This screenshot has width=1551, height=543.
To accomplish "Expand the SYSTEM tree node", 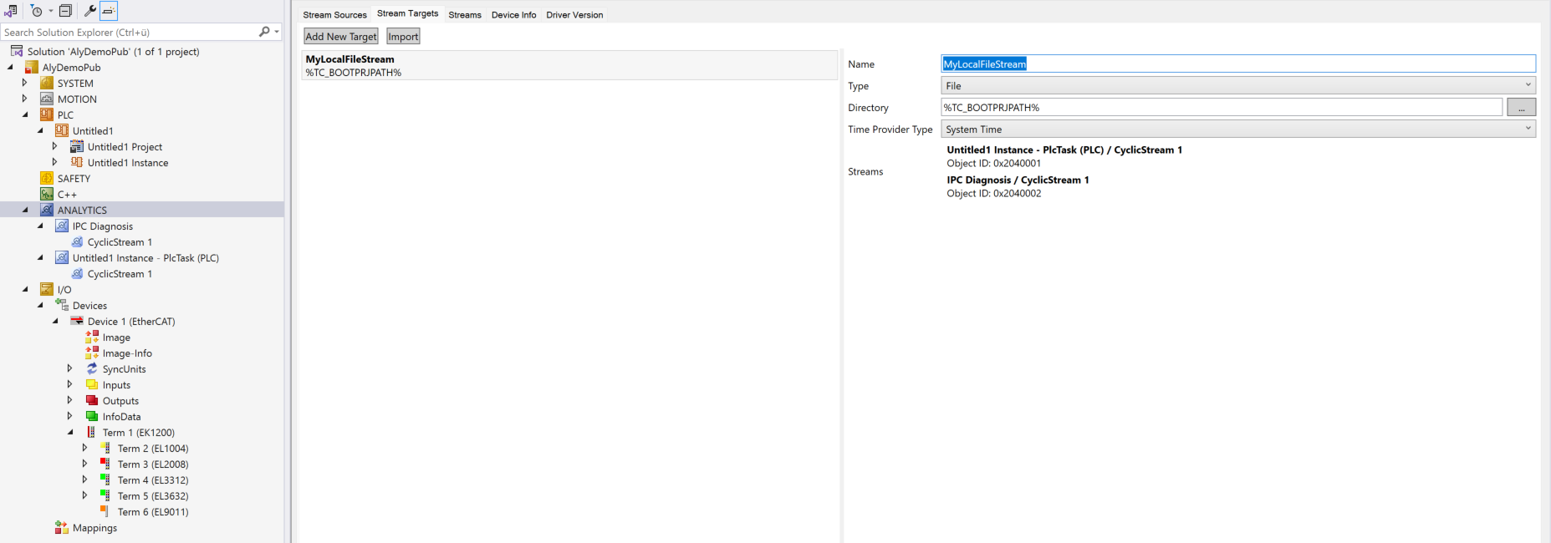I will pos(24,84).
